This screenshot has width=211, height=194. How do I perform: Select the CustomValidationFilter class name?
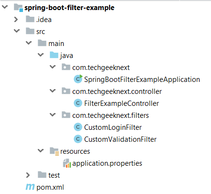120,139
